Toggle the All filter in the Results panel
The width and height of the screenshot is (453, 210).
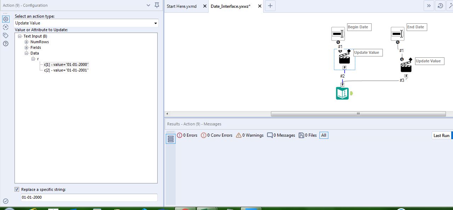[323, 135]
